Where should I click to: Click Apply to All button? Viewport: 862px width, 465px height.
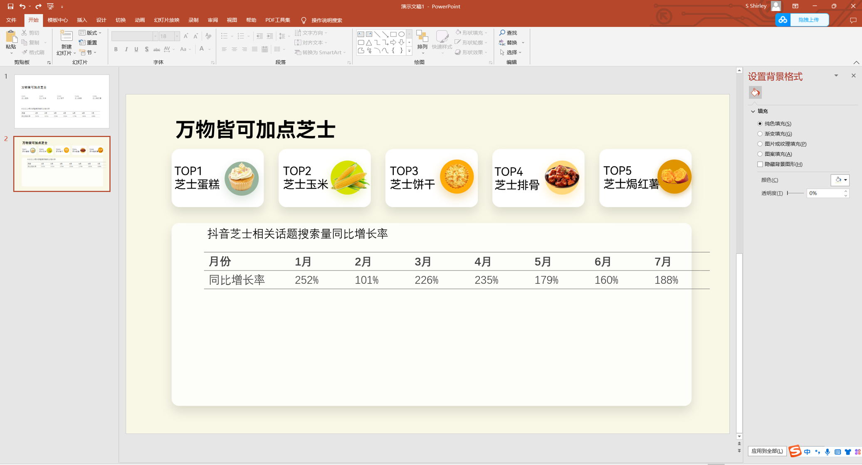click(767, 451)
